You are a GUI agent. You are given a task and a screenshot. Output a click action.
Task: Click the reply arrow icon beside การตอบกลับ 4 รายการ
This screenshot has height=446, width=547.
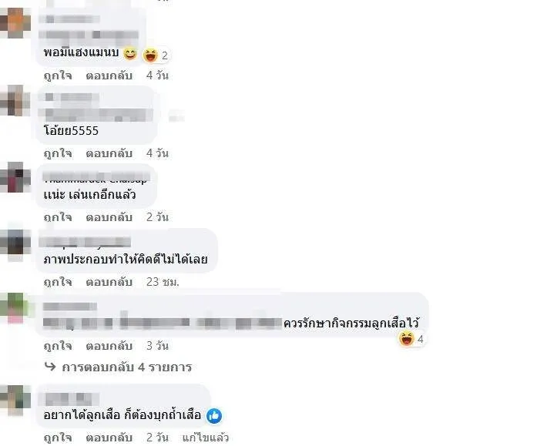pyautogui.click(x=50, y=367)
